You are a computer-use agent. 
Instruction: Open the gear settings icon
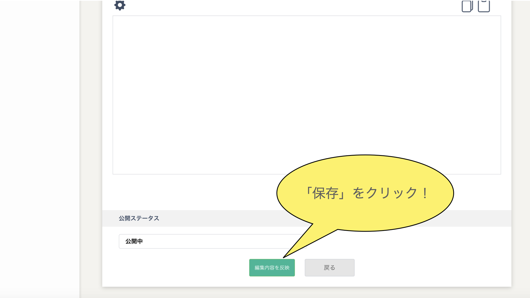[120, 5]
